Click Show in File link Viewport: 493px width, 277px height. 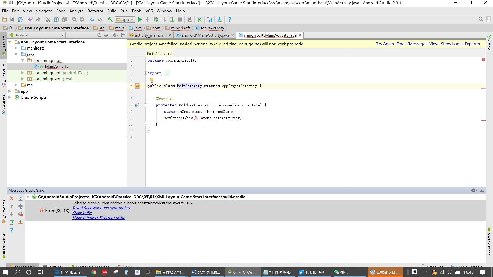coord(82,213)
